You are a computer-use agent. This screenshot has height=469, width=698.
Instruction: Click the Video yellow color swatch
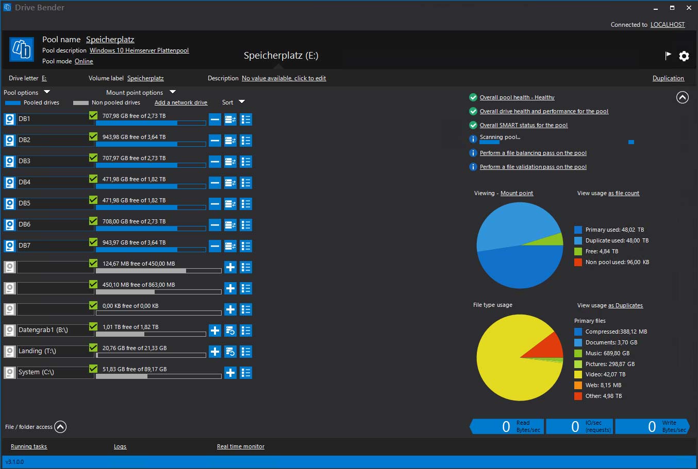pos(578,374)
